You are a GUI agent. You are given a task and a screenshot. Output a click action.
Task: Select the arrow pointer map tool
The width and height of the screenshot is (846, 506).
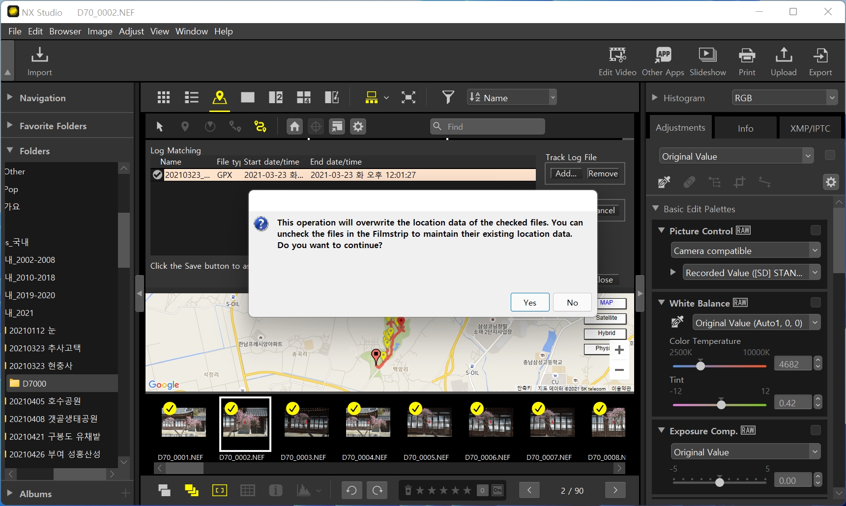(x=159, y=127)
